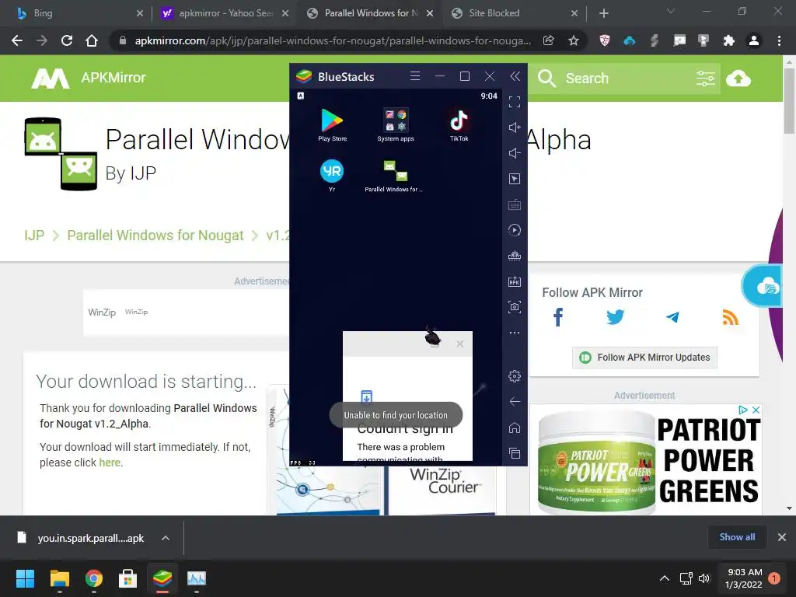Open recent apps in BlueStacks sidebar
The width and height of the screenshot is (796, 597).
pos(515,453)
